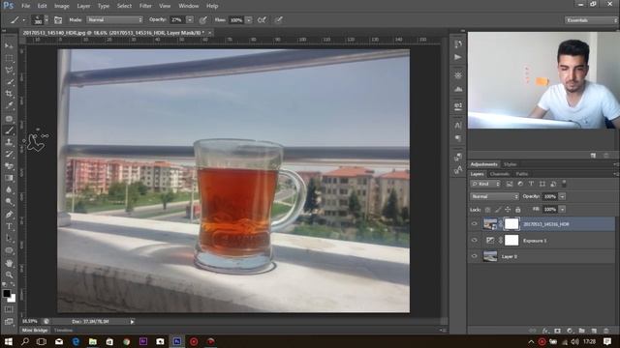Open the File menu
Image resolution: width=620 pixels, height=348 pixels.
[26, 6]
